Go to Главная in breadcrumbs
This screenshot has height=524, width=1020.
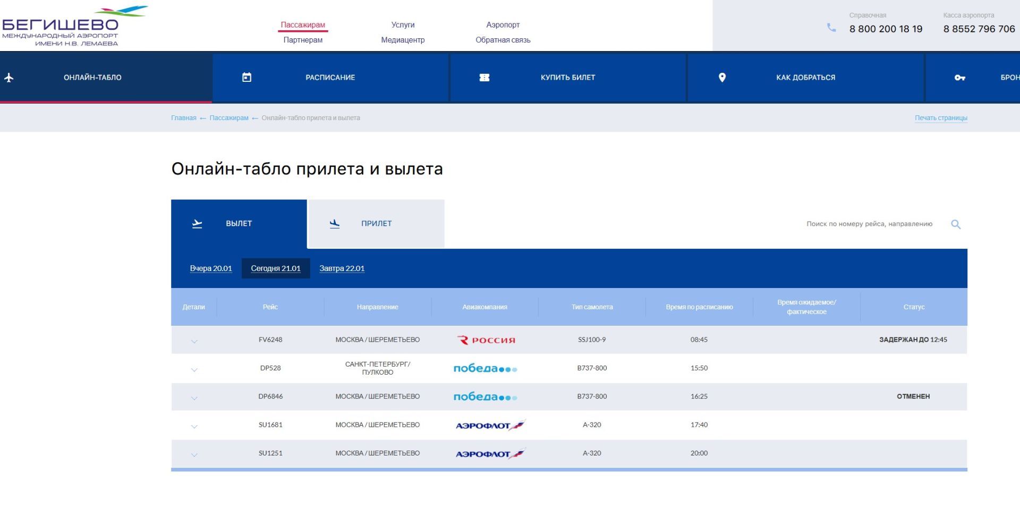coord(183,118)
